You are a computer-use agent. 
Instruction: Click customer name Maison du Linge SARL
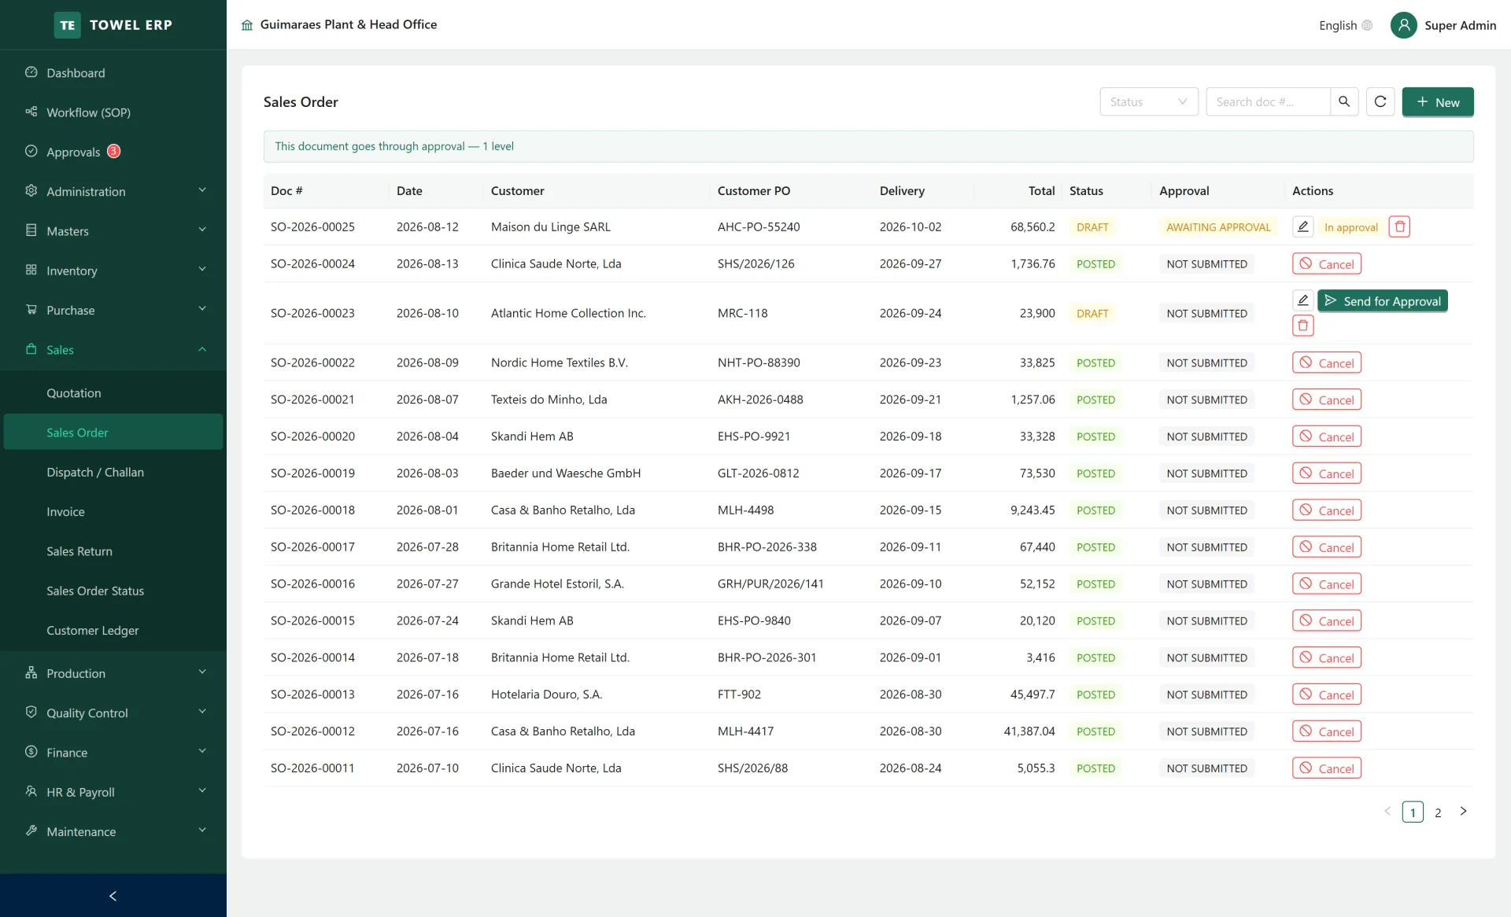point(550,226)
